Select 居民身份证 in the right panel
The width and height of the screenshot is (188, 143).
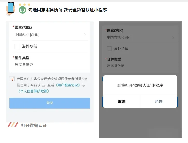116,65
